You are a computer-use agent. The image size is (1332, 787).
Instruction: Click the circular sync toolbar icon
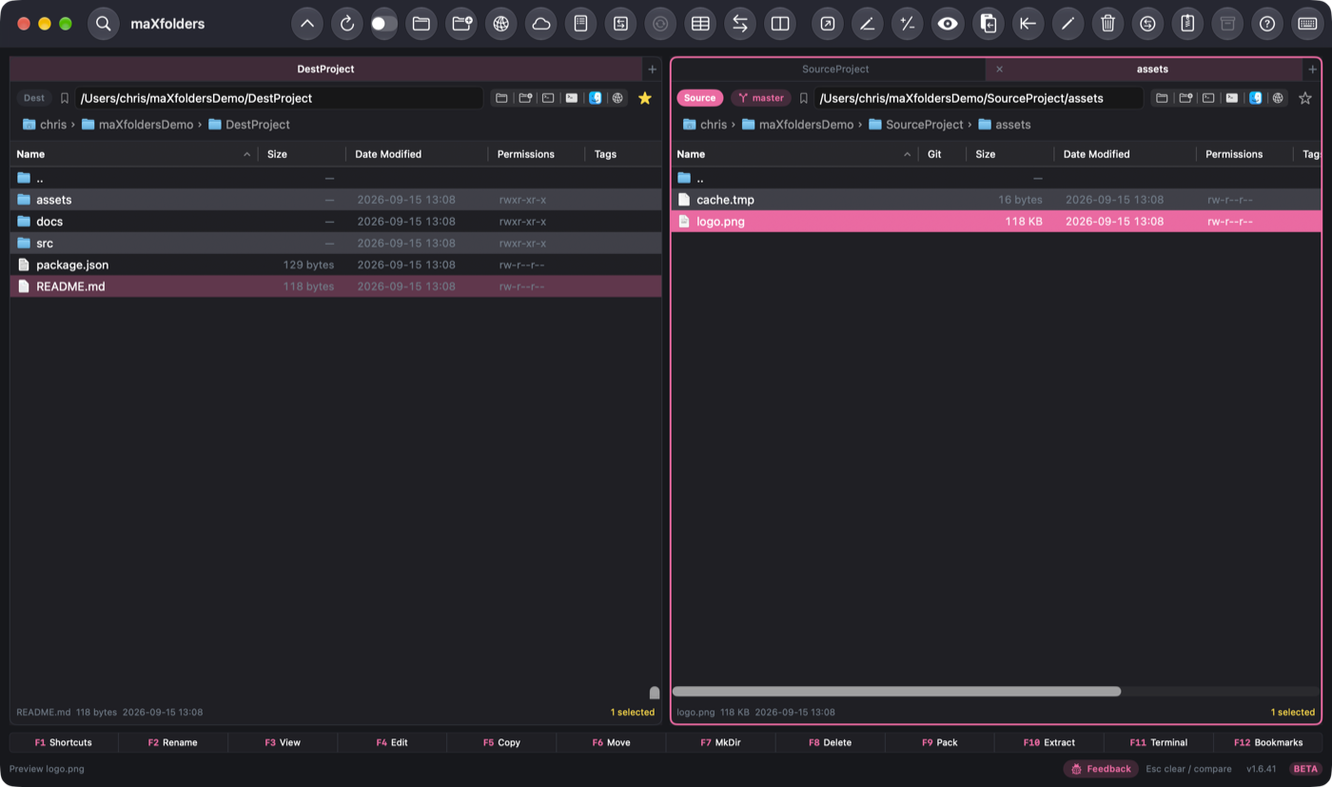(x=1147, y=24)
